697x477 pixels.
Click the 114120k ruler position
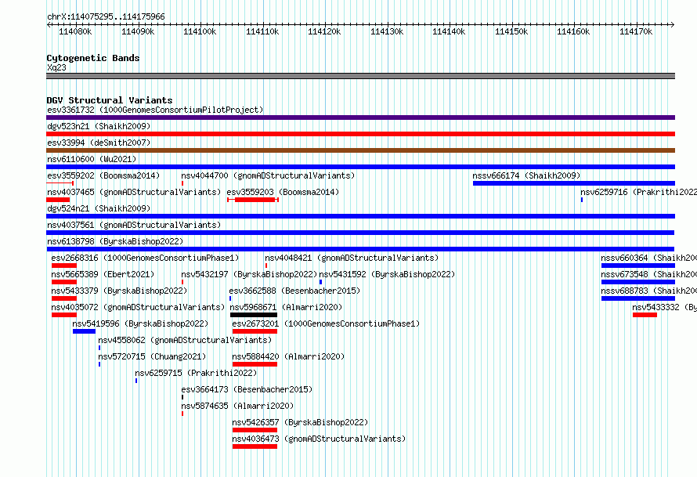(324, 31)
